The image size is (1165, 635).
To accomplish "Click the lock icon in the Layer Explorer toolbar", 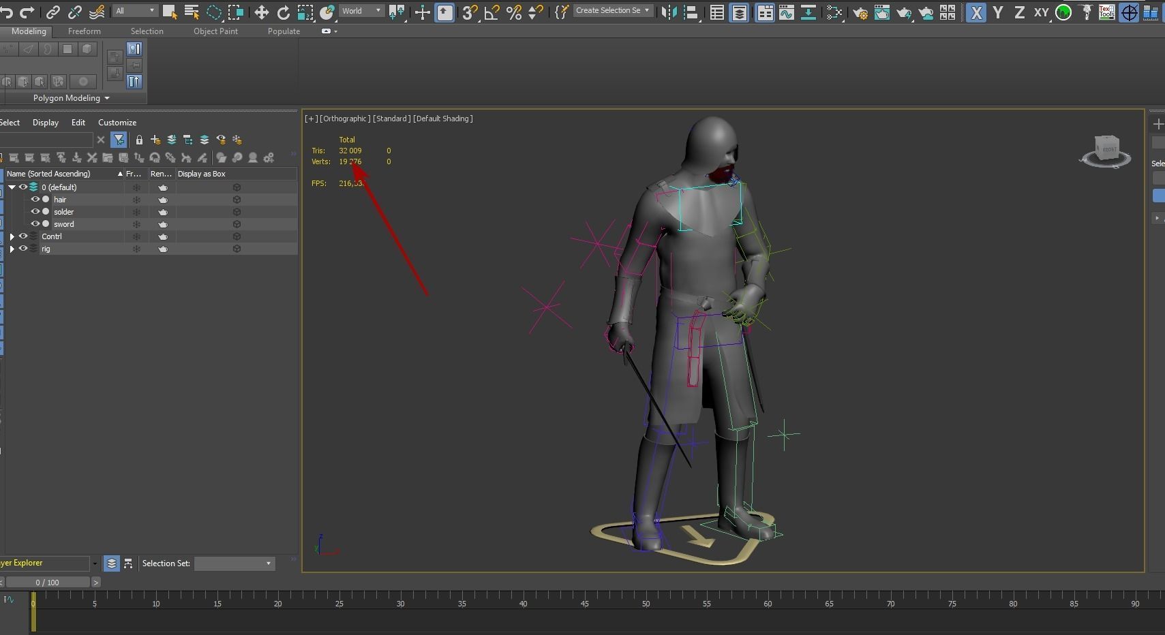I will pos(139,140).
